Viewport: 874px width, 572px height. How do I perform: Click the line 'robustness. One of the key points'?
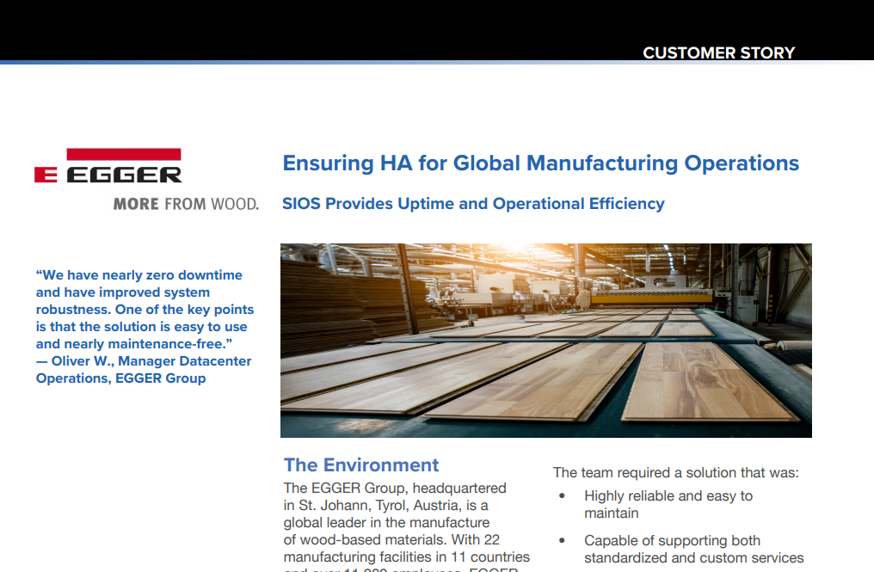145,310
